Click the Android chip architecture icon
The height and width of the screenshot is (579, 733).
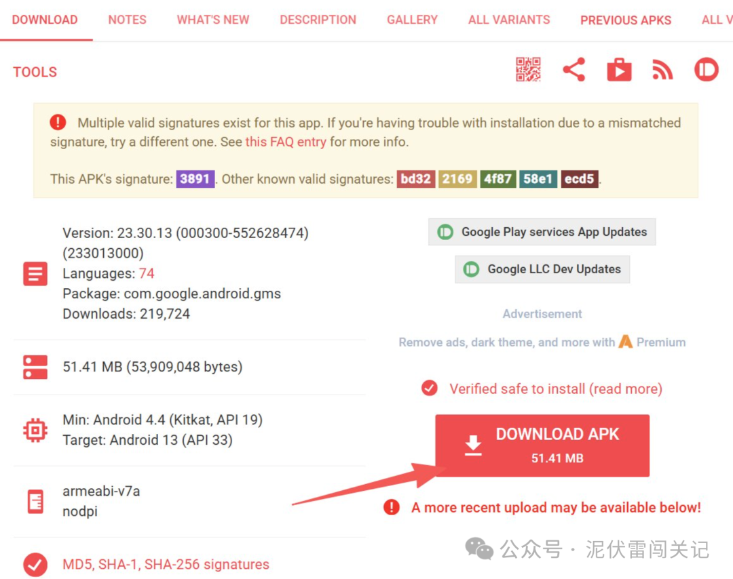click(35, 430)
